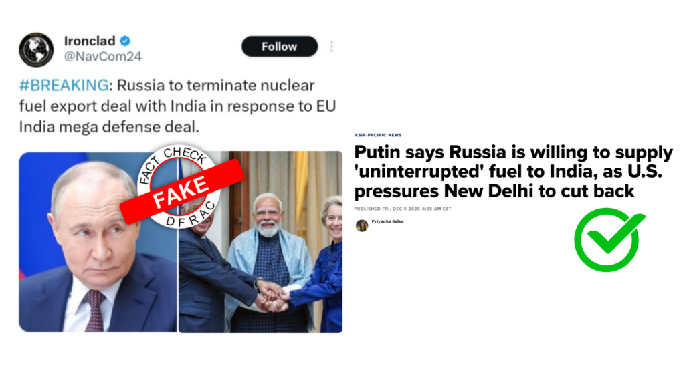Open the three-dot more options menu
This screenshot has width=685, height=385.
point(332,47)
